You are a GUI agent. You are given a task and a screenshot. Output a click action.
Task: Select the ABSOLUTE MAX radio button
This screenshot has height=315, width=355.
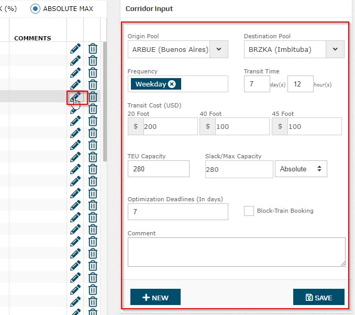coord(35,9)
